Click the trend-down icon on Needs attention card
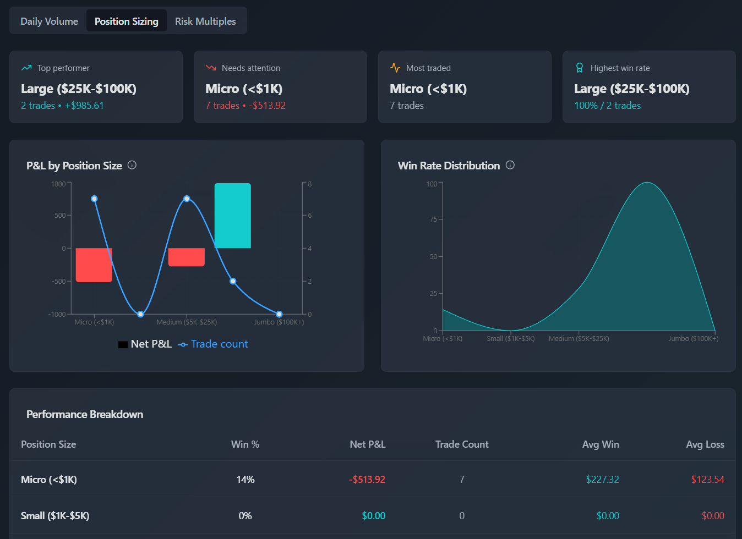This screenshot has width=742, height=539. [211, 68]
